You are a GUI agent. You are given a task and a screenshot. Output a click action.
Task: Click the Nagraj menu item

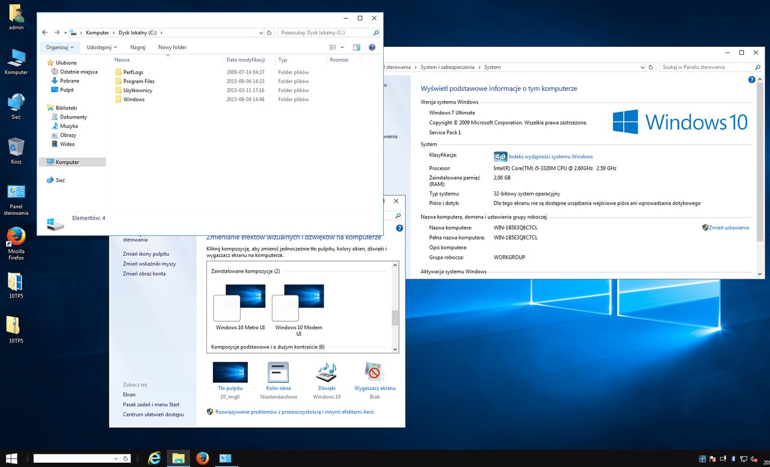coord(138,47)
